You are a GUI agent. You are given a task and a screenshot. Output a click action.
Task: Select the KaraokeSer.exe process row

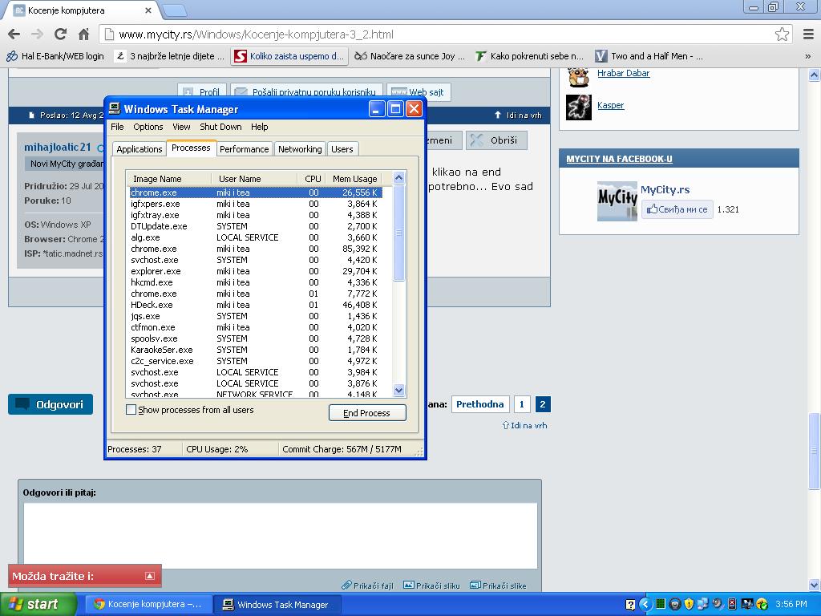click(256, 350)
